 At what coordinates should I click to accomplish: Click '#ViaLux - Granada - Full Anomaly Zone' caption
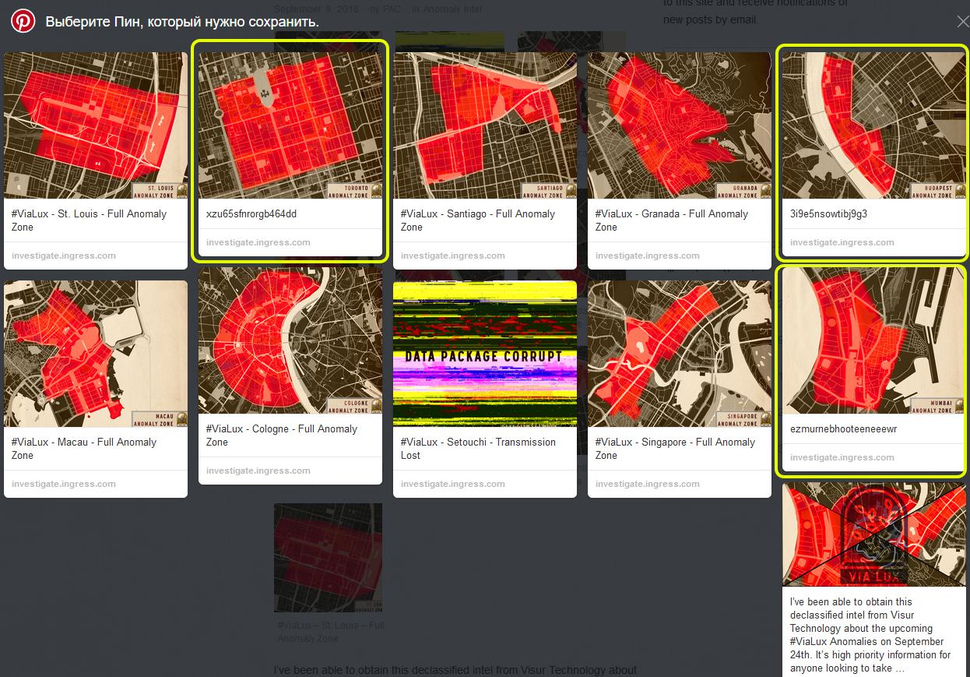tap(672, 220)
